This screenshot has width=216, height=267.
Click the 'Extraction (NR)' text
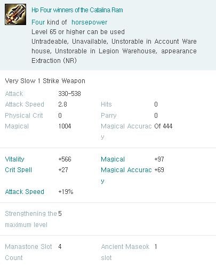[x=54, y=61]
